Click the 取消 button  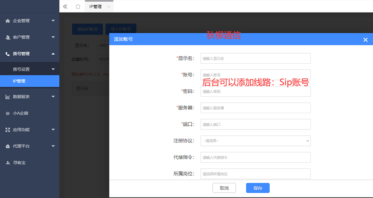[224, 188]
